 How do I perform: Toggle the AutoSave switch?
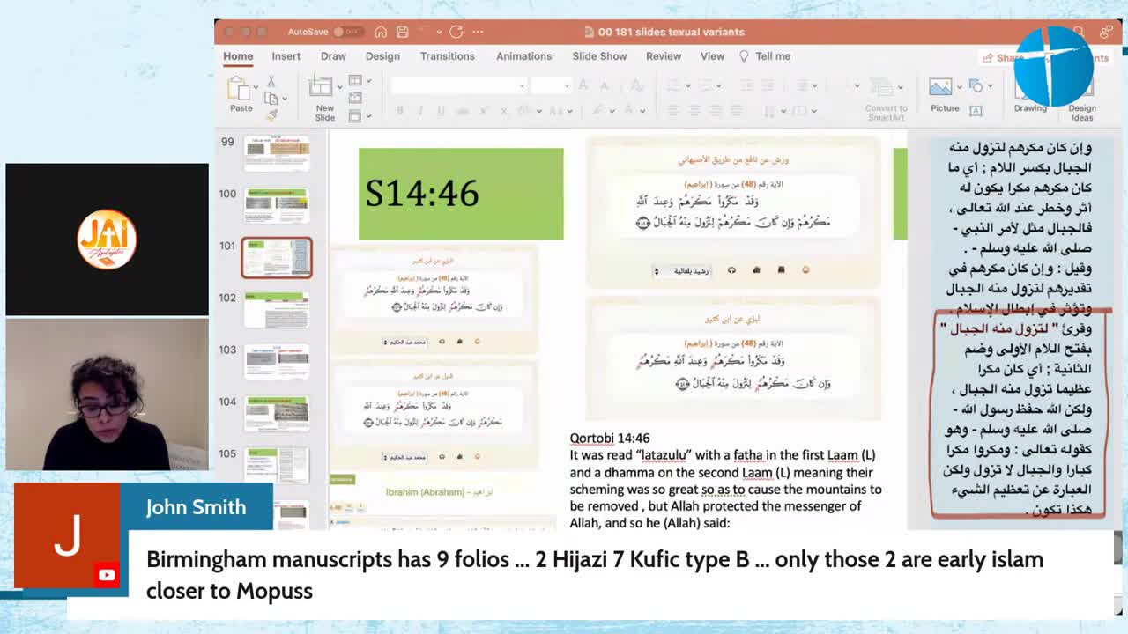coord(347,32)
